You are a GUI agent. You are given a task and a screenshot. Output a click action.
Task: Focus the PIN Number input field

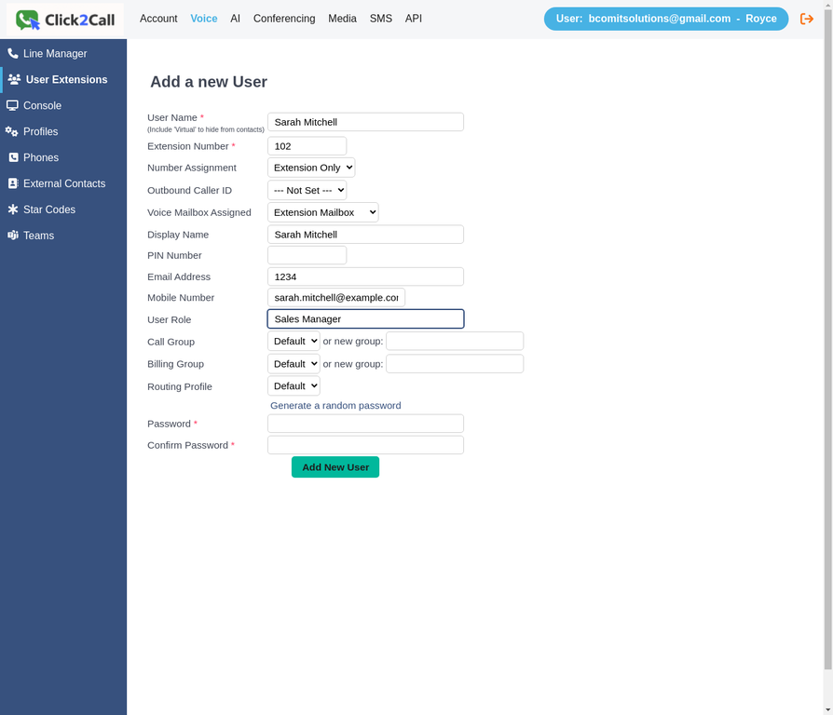tap(307, 254)
